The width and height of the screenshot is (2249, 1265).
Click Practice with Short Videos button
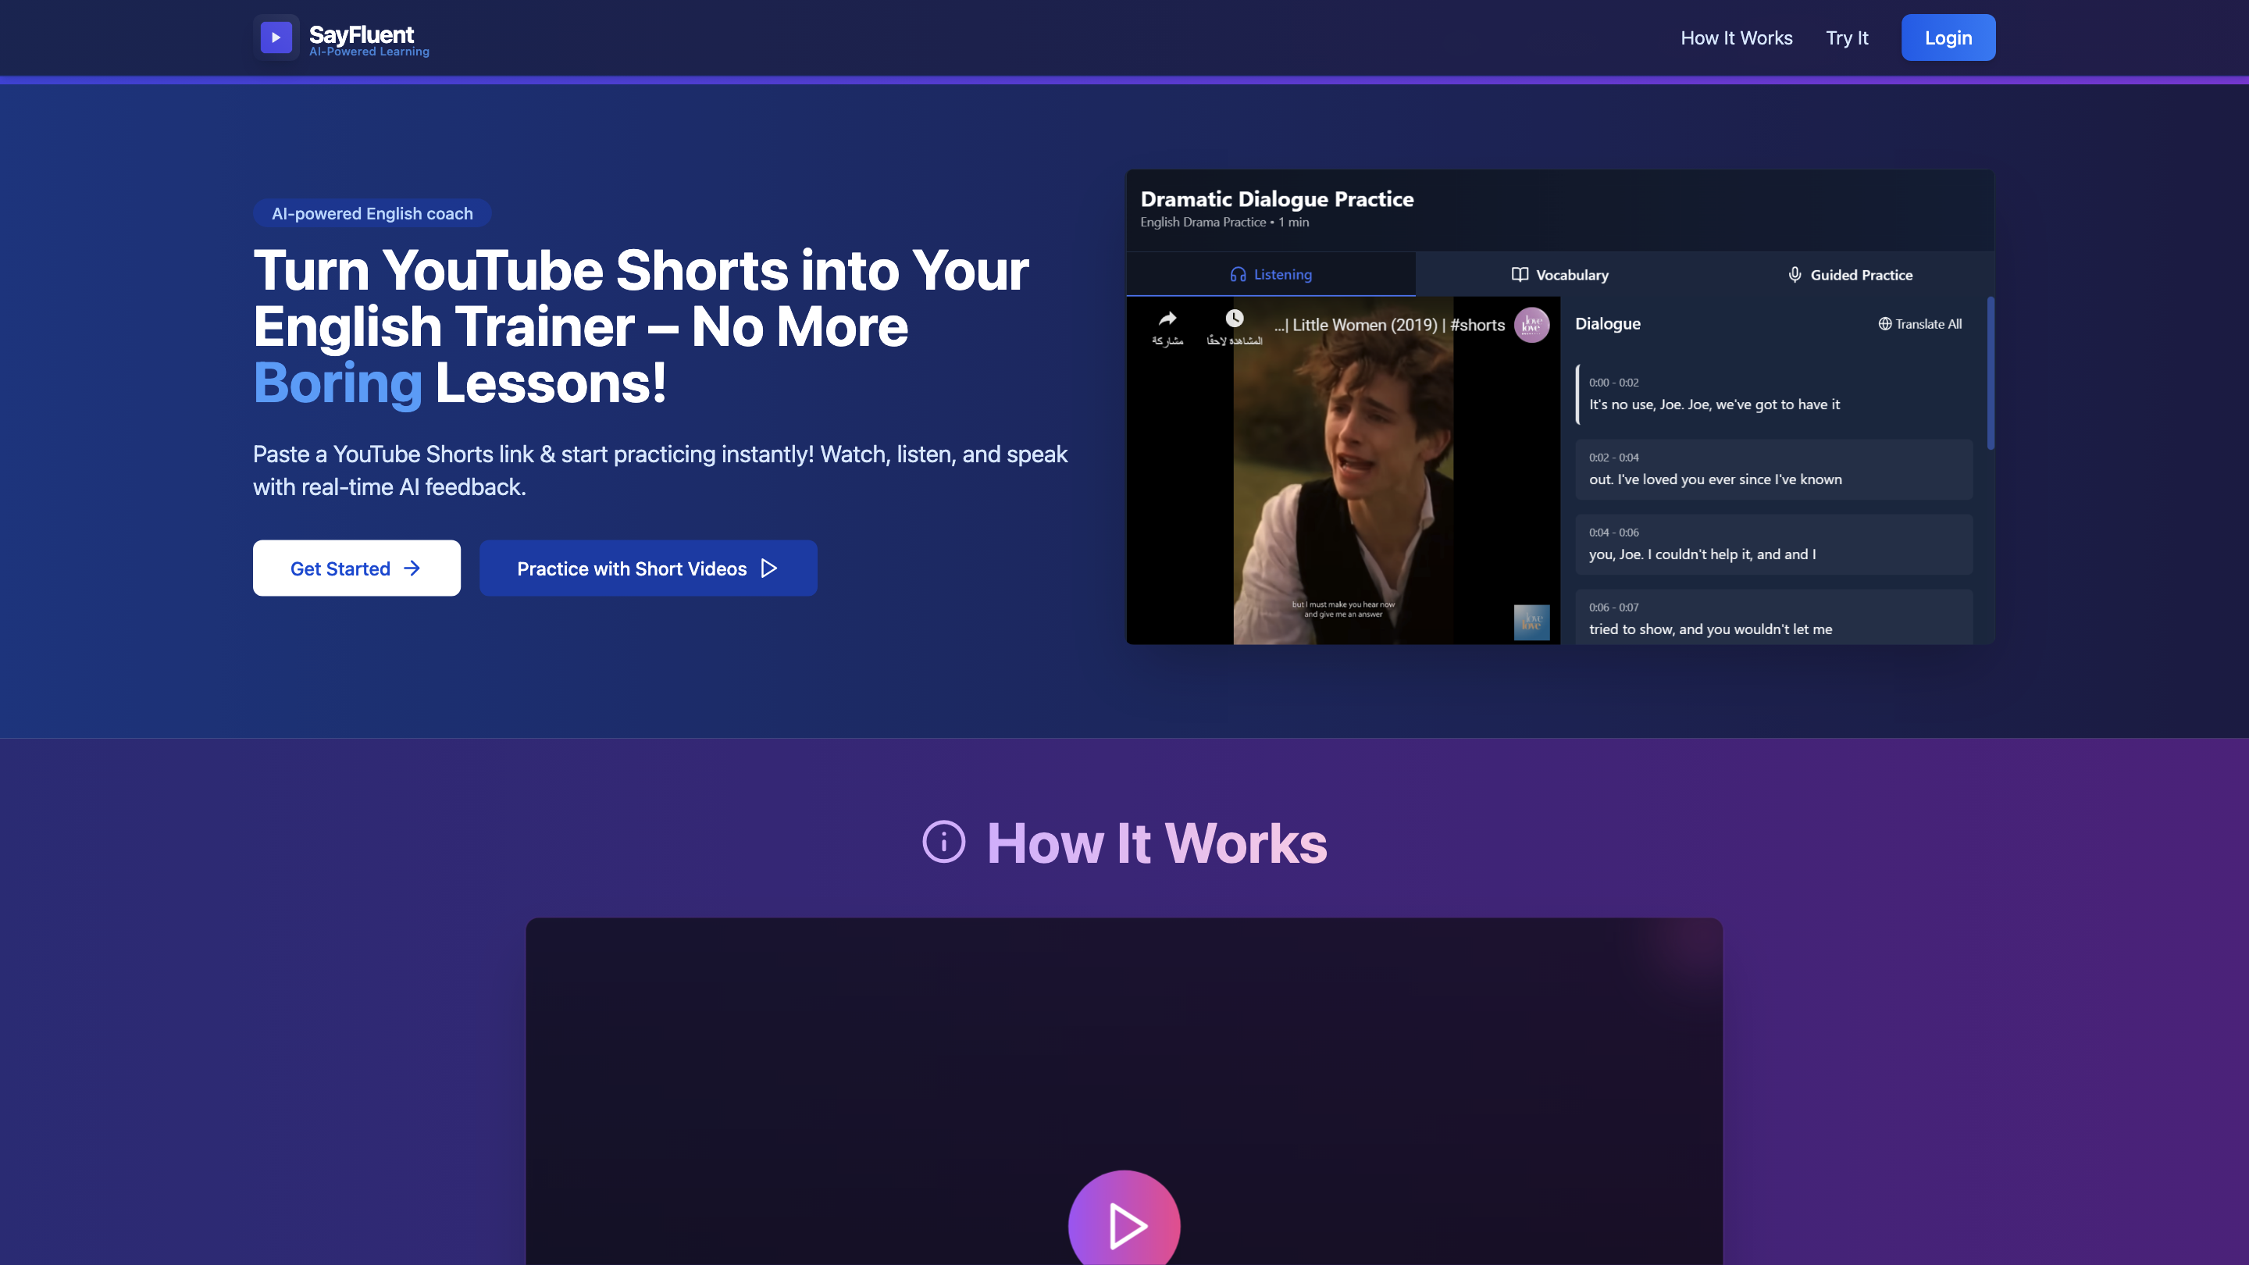click(x=648, y=568)
